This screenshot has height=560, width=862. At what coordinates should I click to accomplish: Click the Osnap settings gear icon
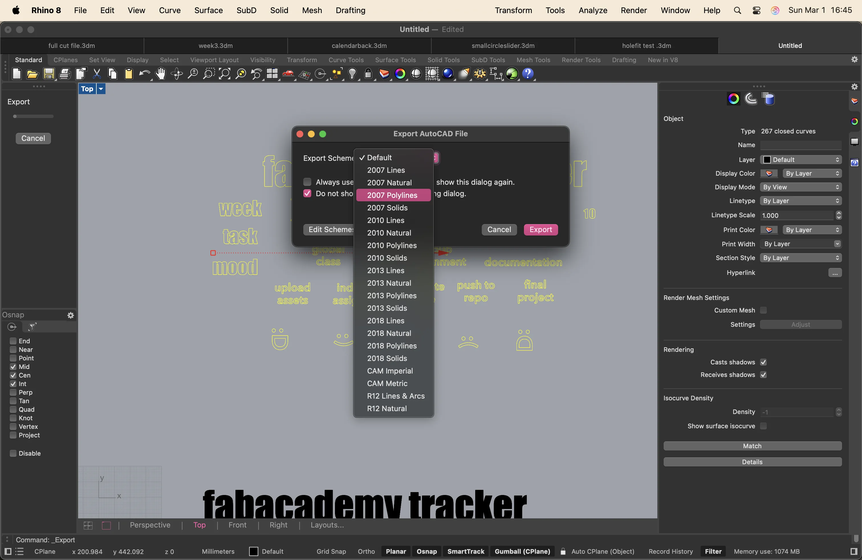71,315
